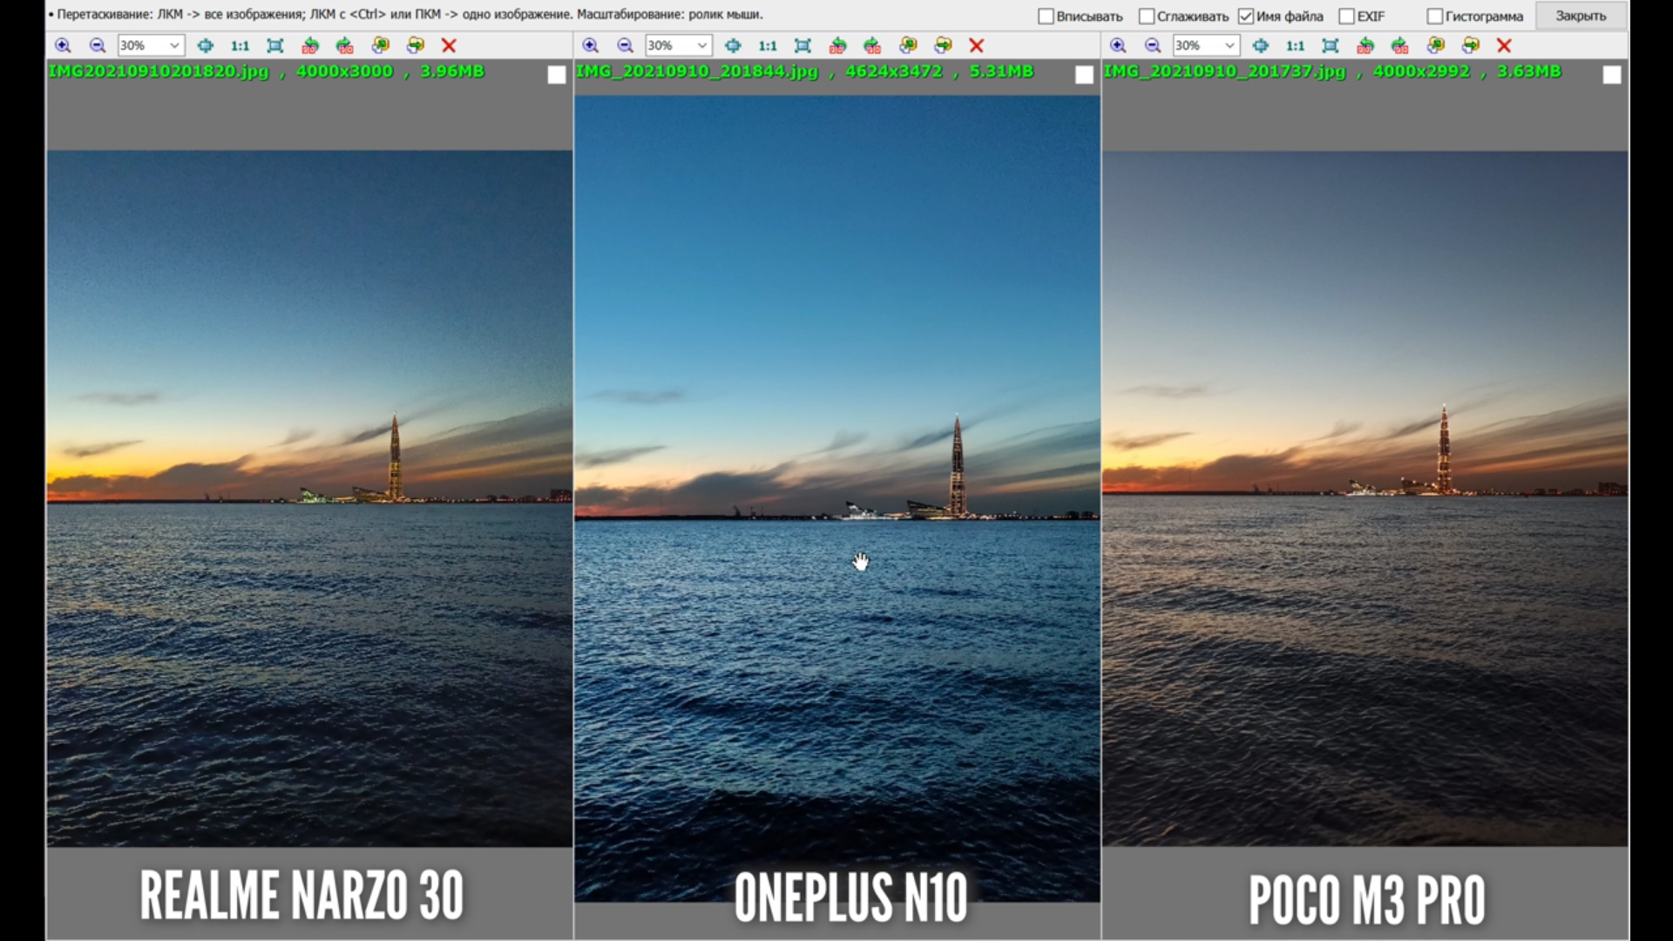This screenshot has width=1673, height=941.
Task: Uncheck the Имя файла checkbox
Action: pyautogui.click(x=1246, y=17)
